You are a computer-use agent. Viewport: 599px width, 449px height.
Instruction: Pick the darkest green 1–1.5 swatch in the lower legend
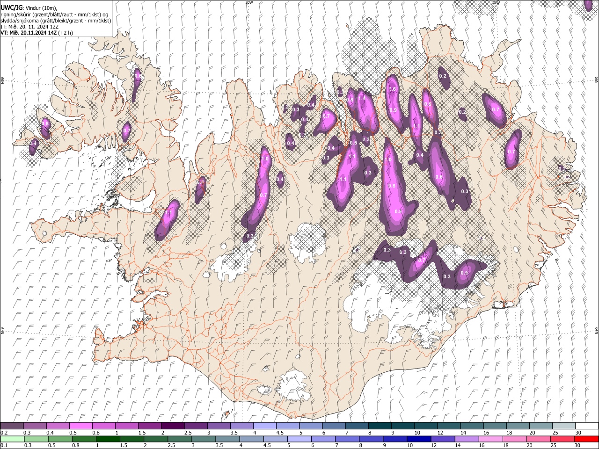tap(108, 439)
